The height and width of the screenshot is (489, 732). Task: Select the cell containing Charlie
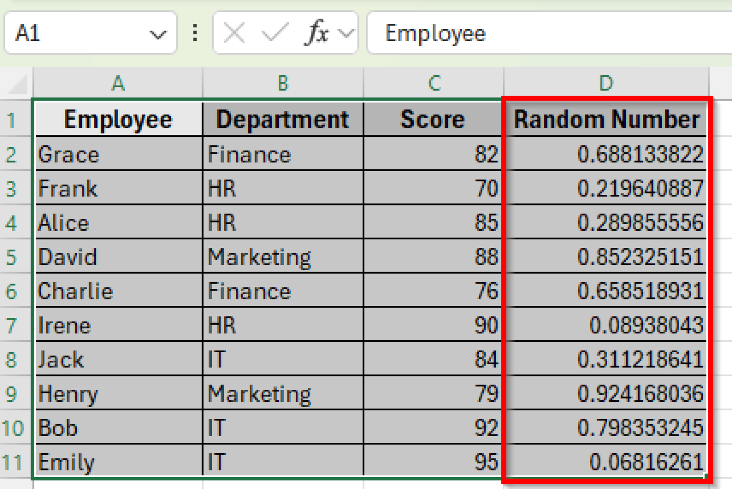coord(118,291)
